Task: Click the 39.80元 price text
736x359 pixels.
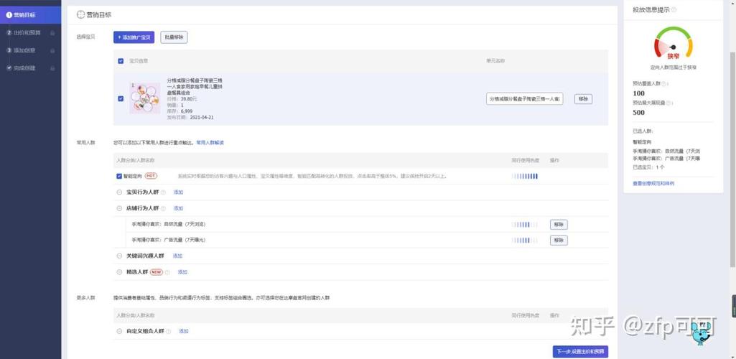Action: (x=189, y=99)
